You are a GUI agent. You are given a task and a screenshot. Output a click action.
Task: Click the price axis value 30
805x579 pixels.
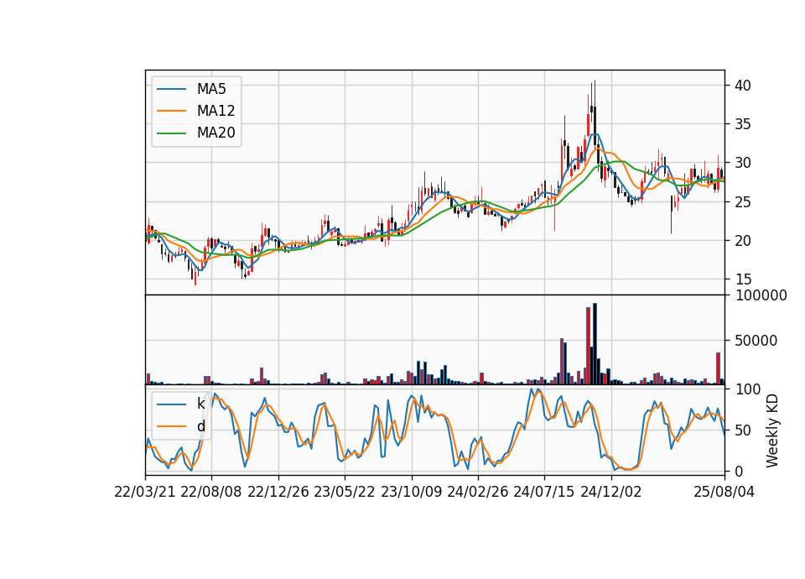pos(743,163)
